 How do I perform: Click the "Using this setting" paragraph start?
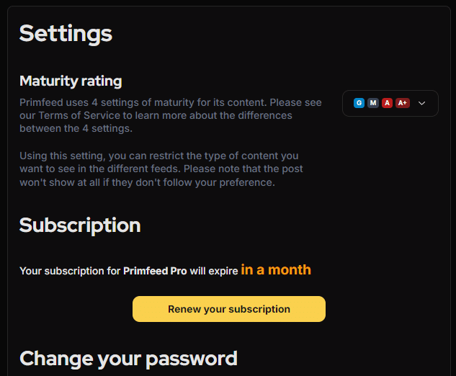tap(65, 156)
